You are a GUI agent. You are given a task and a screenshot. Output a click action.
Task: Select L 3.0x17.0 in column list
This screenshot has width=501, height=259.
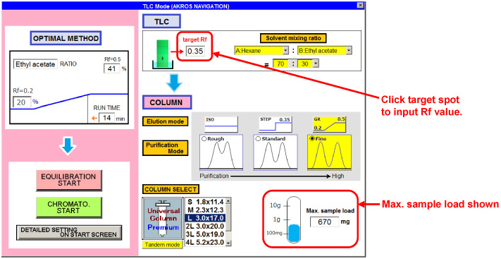(x=204, y=218)
